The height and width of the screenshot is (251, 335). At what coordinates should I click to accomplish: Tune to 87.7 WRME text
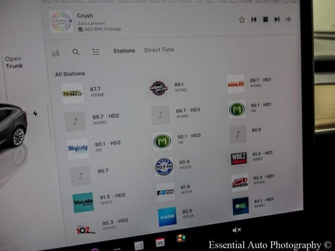(x=97, y=92)
